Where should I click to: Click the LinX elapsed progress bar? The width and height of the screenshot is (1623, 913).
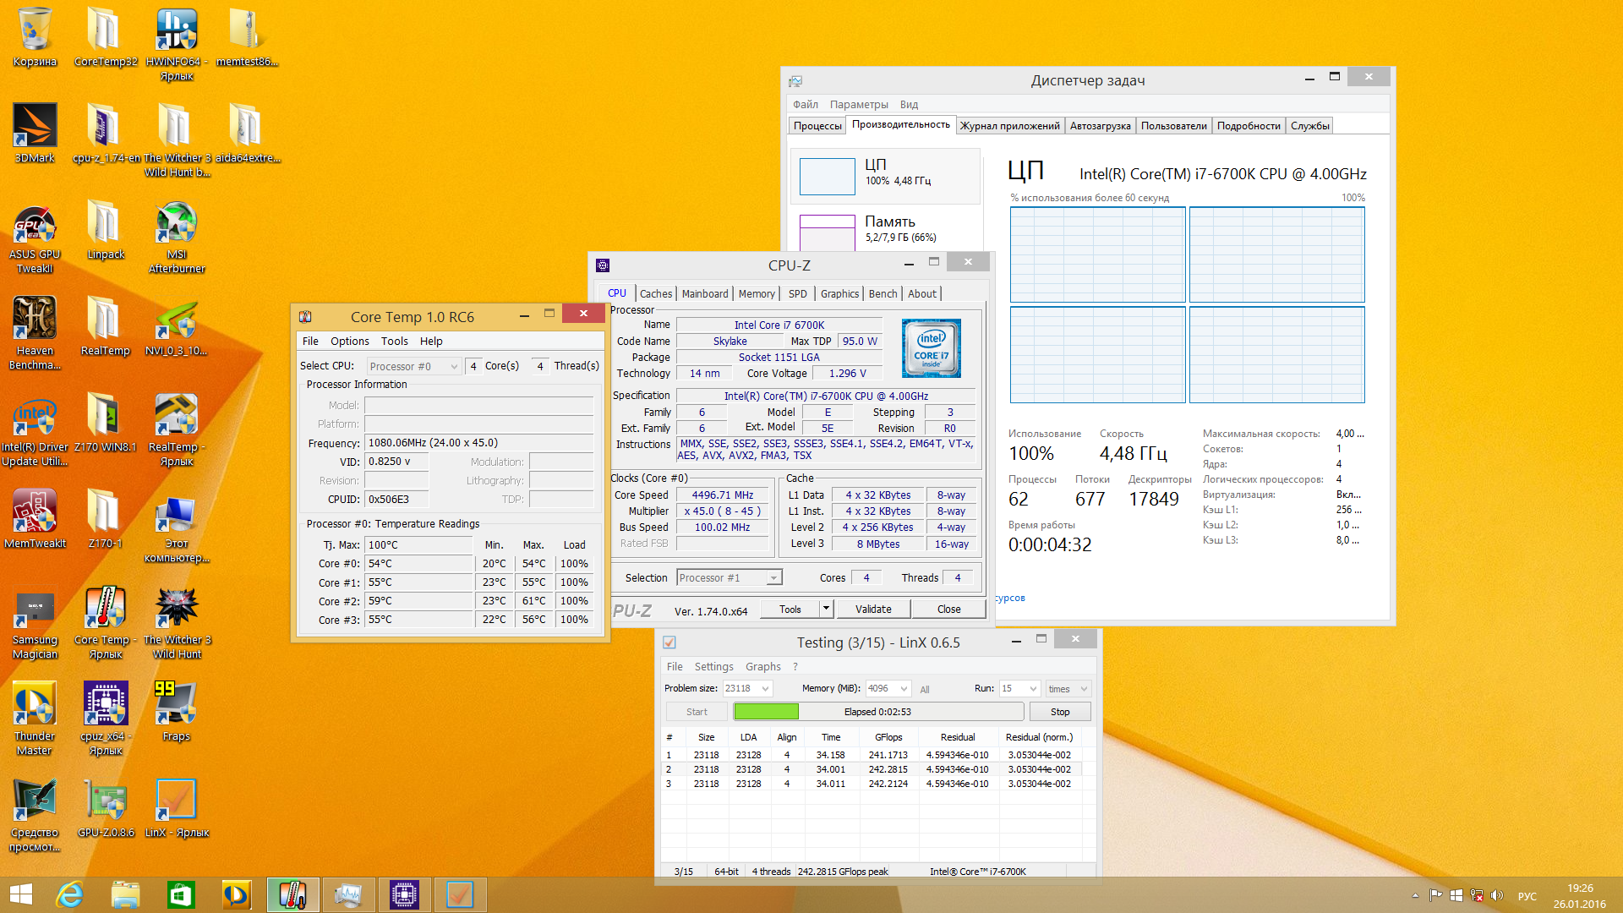(x=877, y=712)
